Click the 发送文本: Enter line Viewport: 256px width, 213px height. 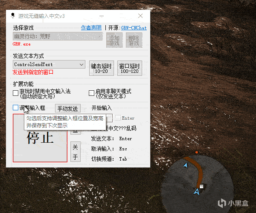pyautogui.click(x=111, y=139)
